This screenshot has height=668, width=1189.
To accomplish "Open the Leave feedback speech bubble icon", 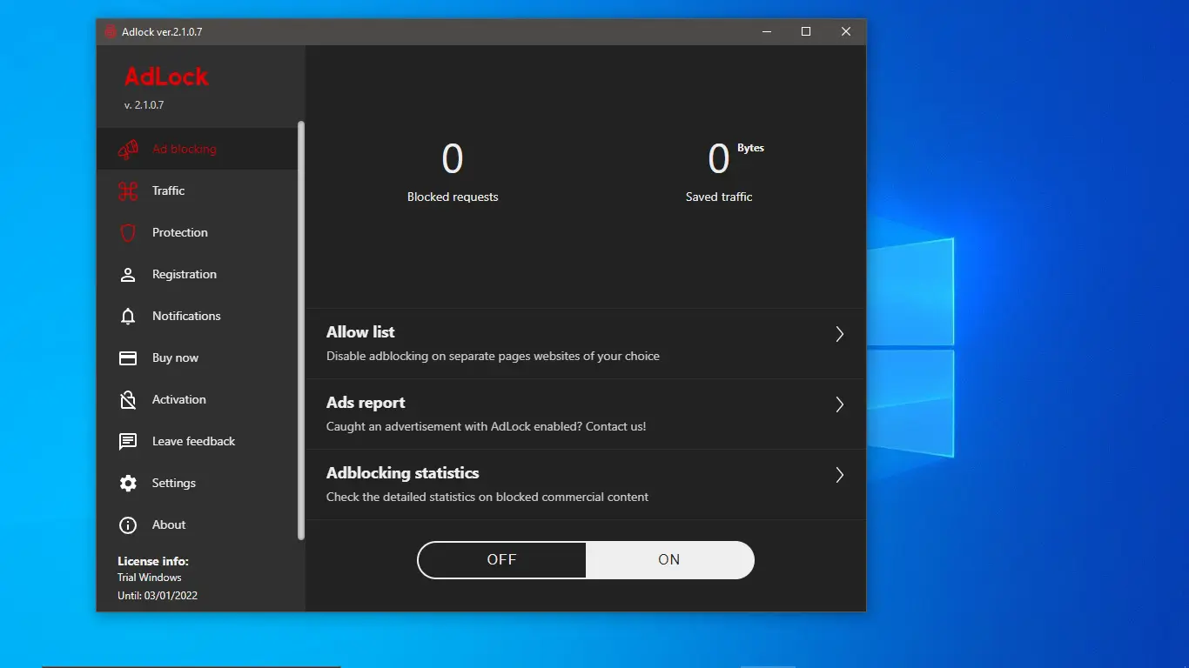I will tap(127, 441).
